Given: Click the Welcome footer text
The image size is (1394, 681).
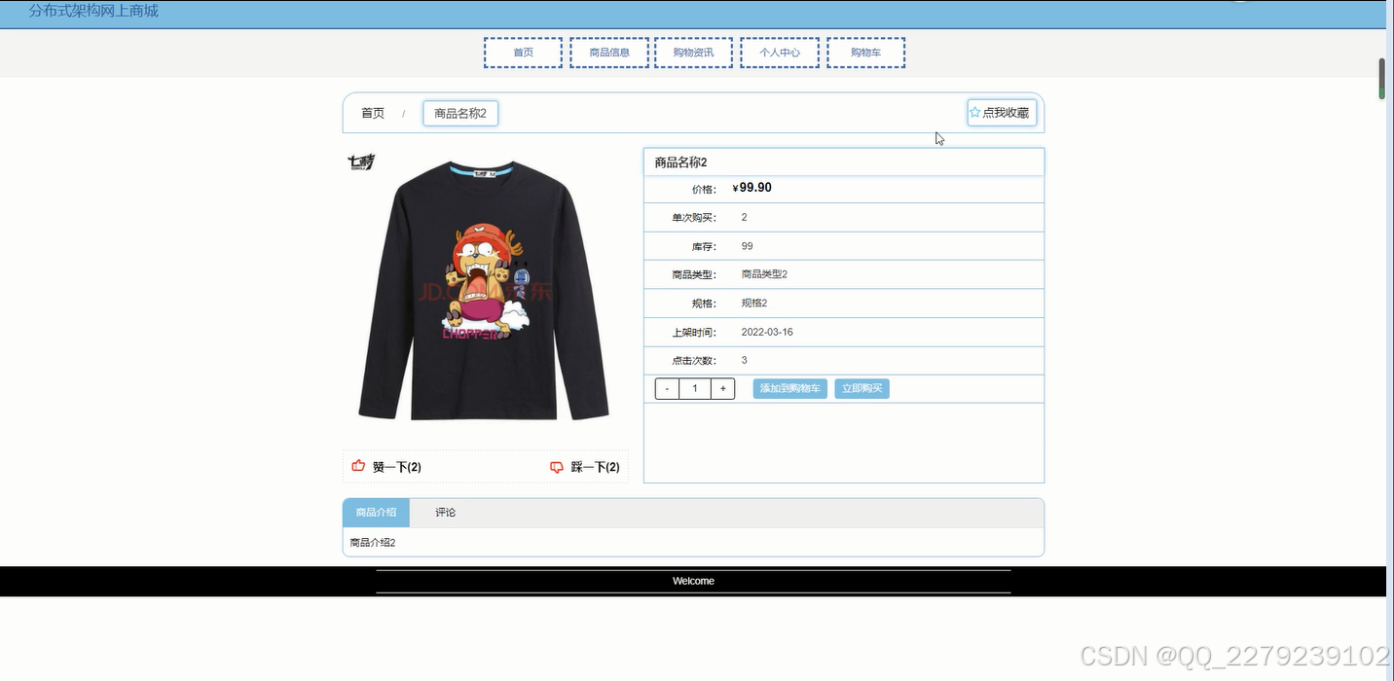Looking at the screenshot, I should point(693,581).
